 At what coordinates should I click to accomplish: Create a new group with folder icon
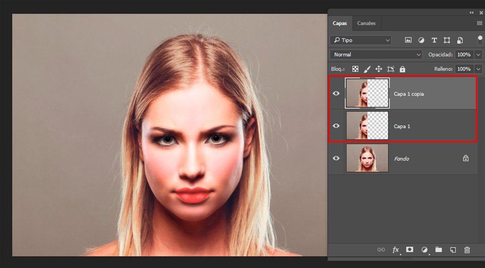pos(438,250)
